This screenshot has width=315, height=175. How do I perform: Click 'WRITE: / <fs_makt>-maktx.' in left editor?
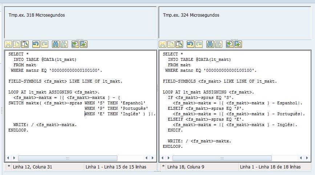pos(45,125)
